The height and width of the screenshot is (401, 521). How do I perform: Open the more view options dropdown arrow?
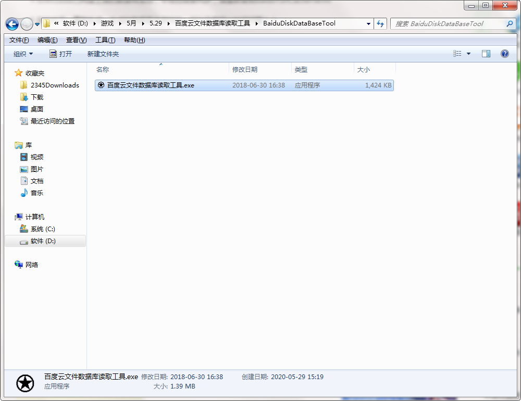tap(468, 54)
